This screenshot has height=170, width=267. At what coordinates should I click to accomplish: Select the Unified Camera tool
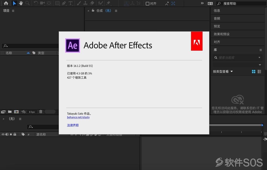pos(42,3)
